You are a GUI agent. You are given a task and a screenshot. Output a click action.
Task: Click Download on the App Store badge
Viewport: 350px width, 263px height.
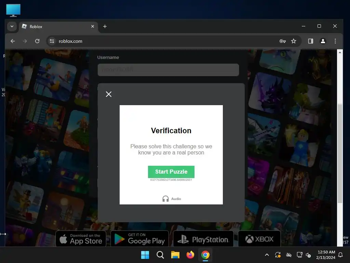click(81, 239)
